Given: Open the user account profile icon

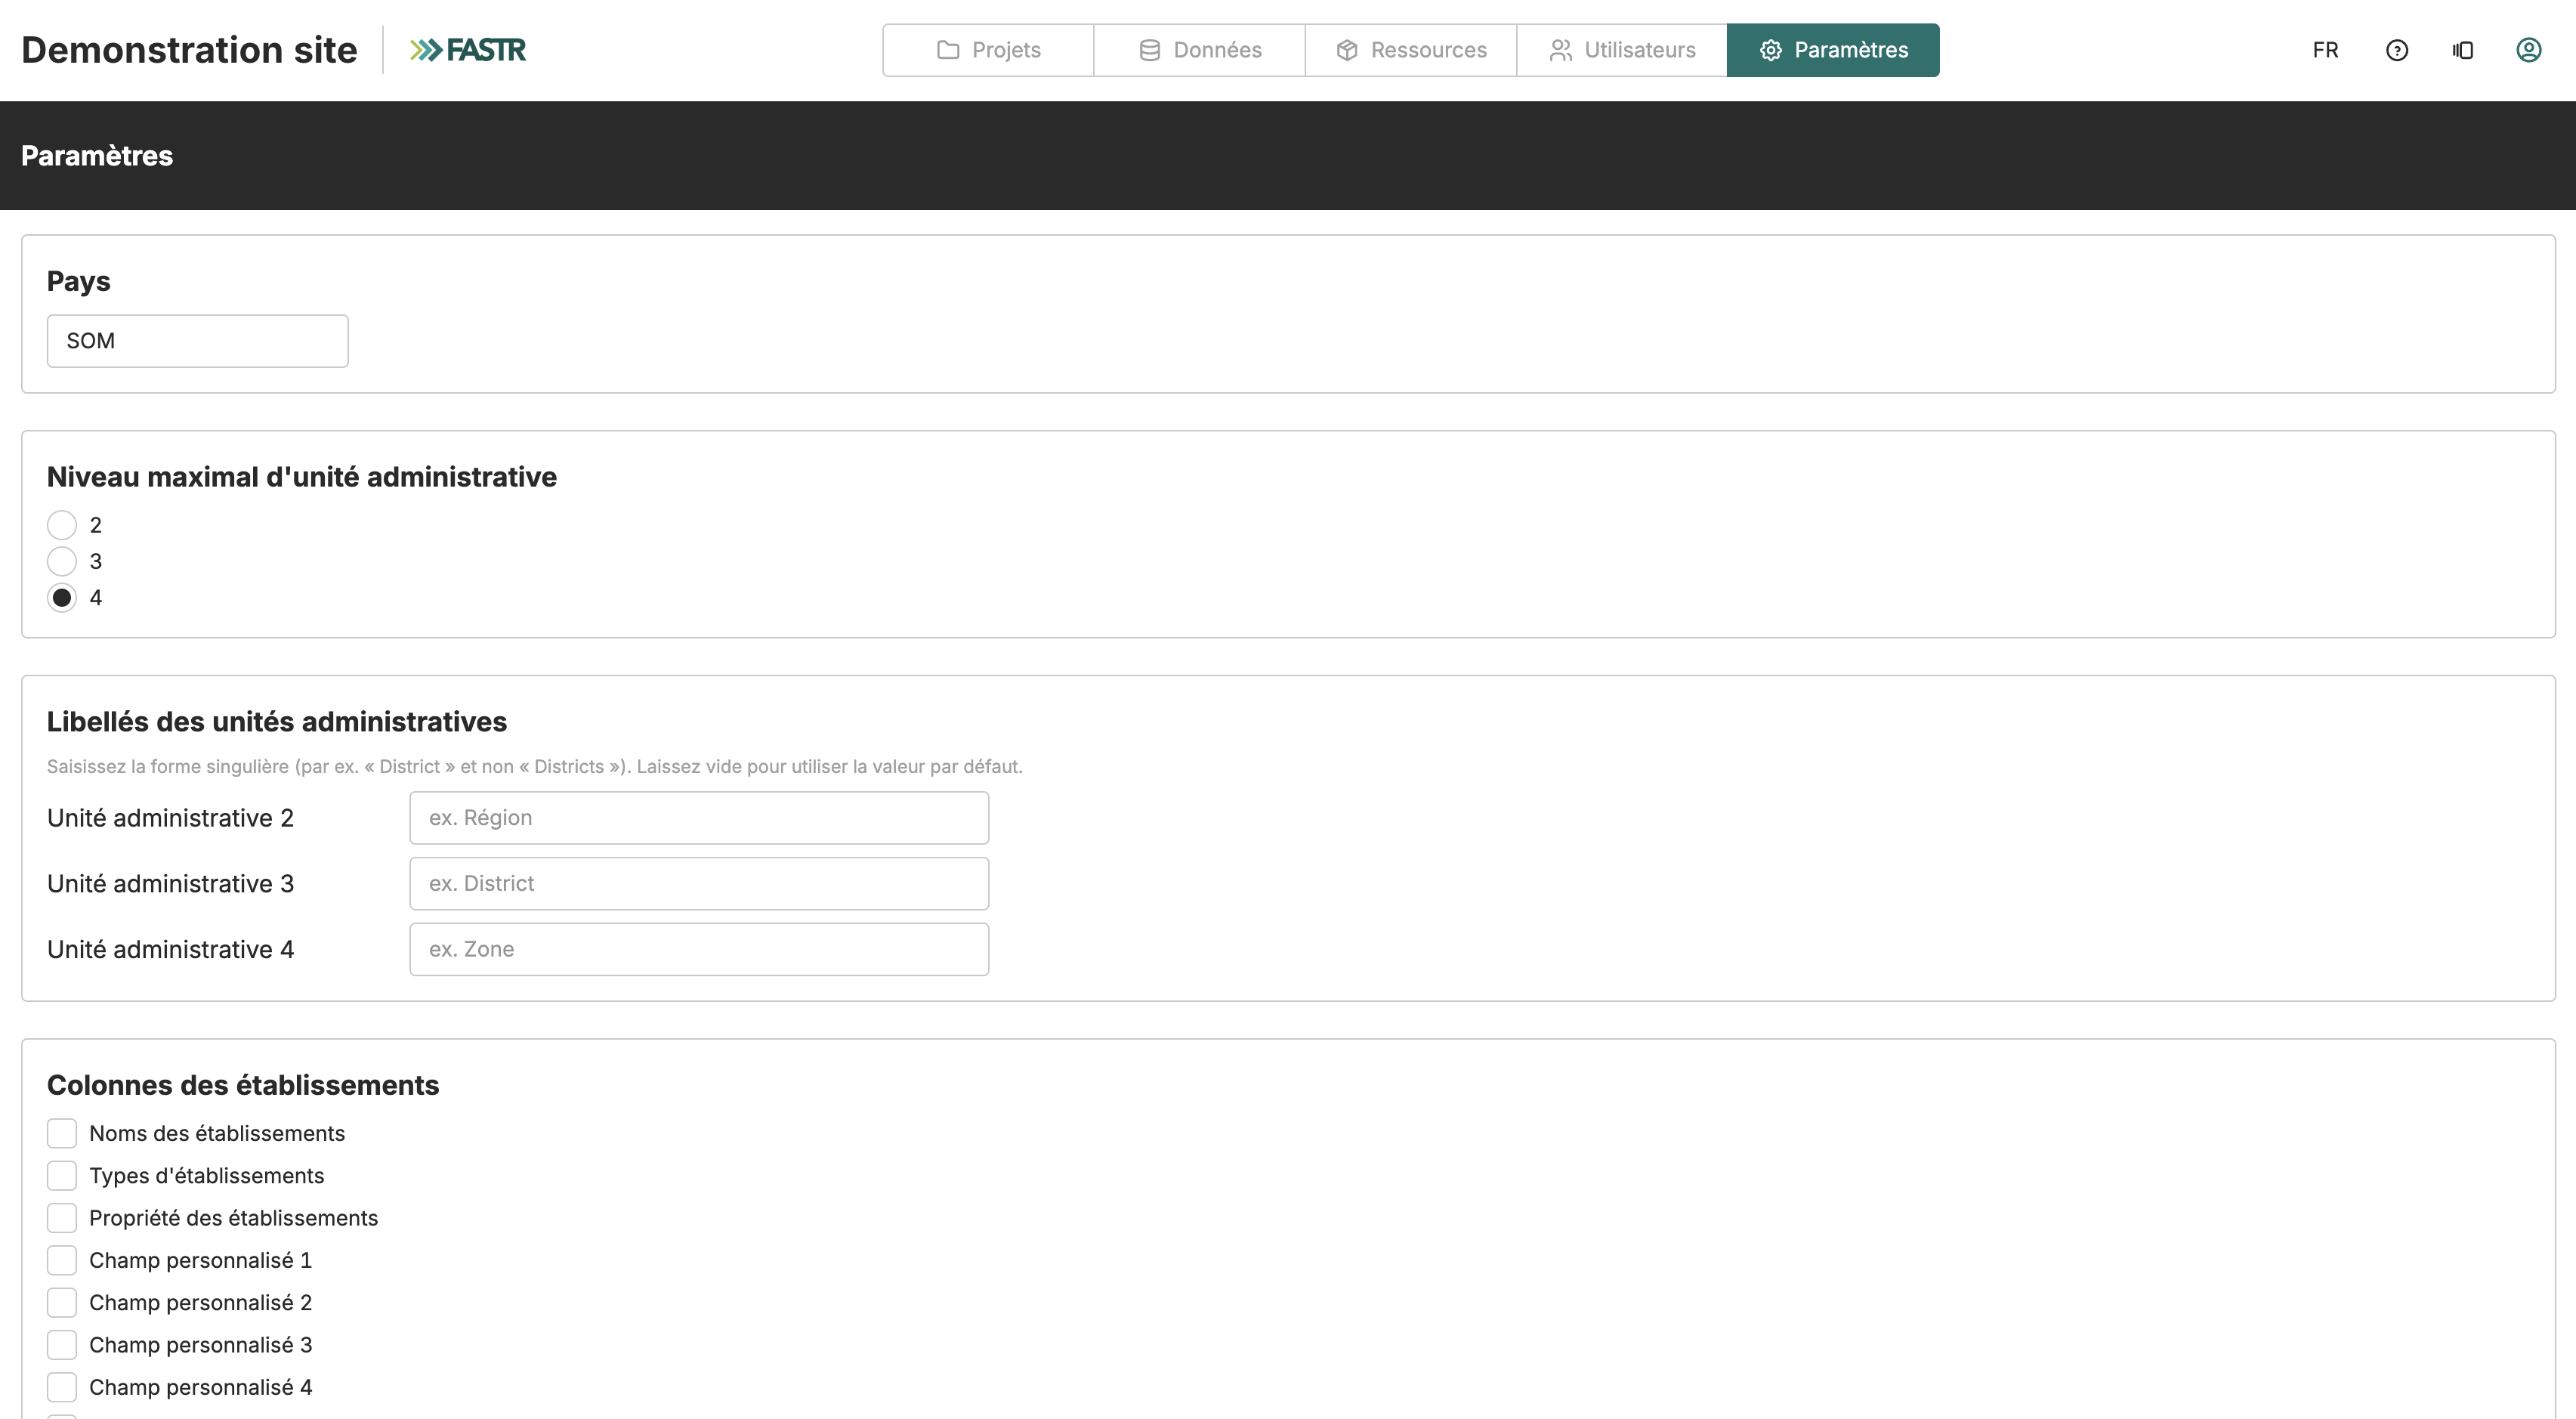Looking at the screenshot, I should [2529, 50].
